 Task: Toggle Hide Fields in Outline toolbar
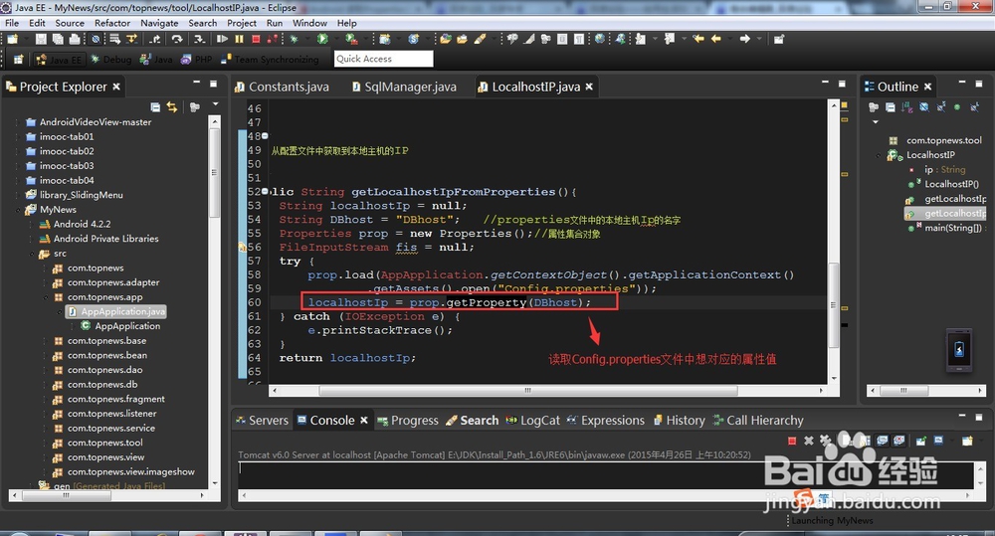[924, 107]
